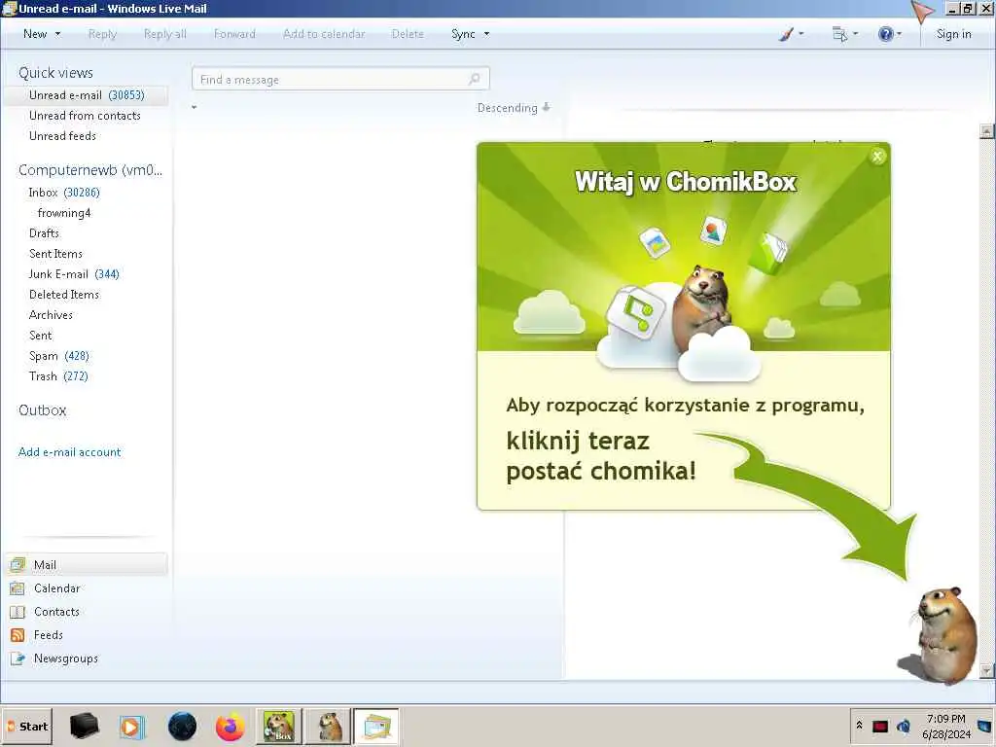
Task: Switch to the Windows Live Mail taskbar button
Action: click(x=376, y=727)
